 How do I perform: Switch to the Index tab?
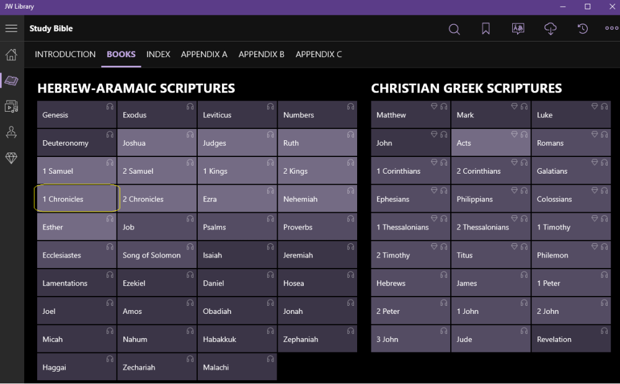pos(158,55)
